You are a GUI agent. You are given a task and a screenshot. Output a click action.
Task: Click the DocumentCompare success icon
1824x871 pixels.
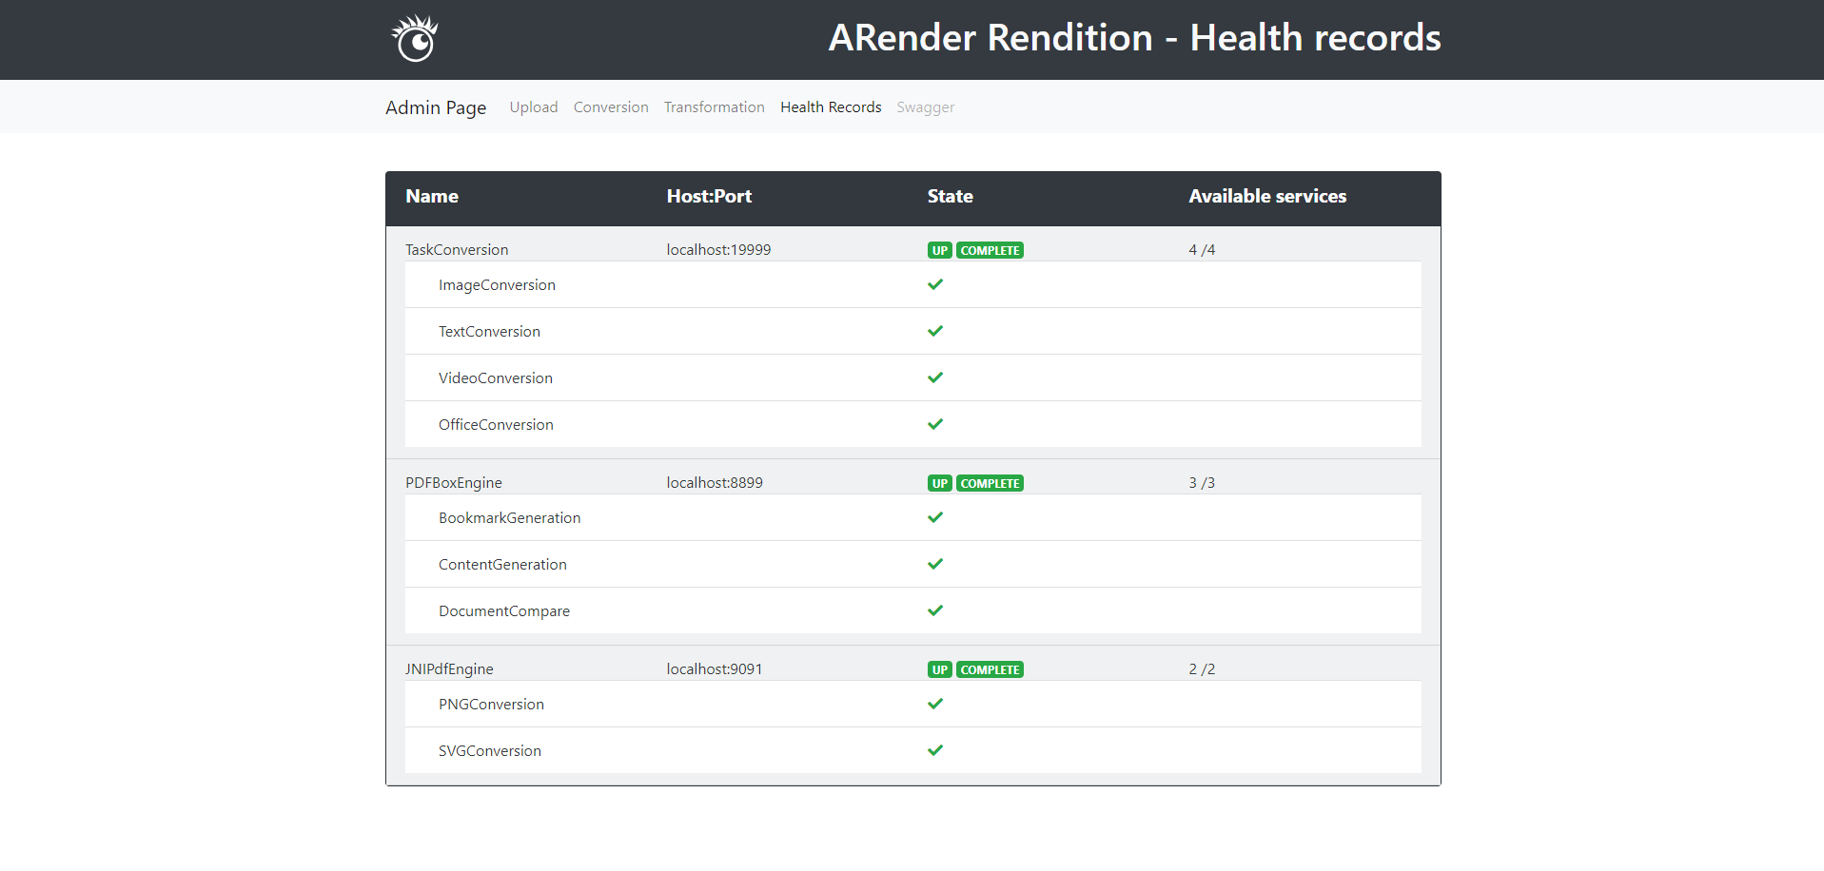pyautogui.click(x=935, y=610)
